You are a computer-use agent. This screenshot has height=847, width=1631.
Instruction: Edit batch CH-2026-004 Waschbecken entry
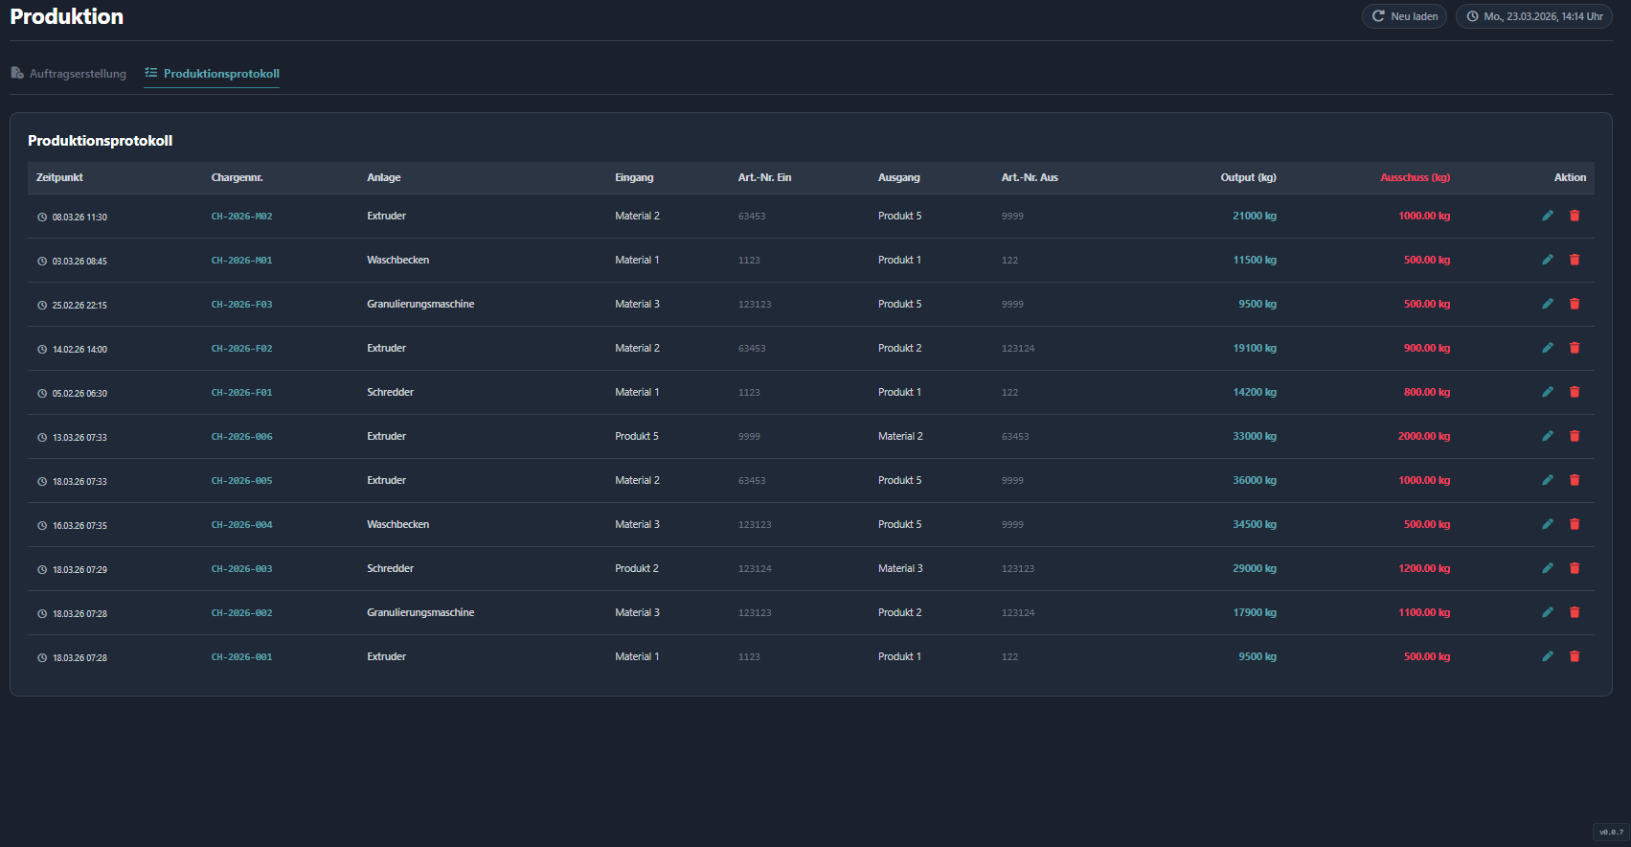pos(1547,524)
